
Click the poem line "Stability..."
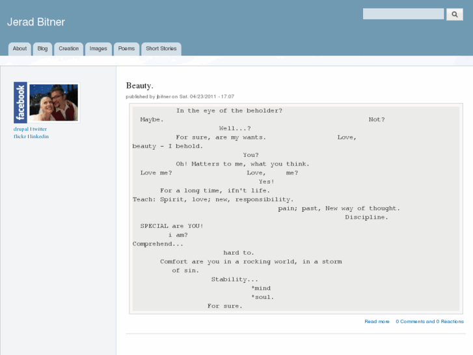point(234,279)
